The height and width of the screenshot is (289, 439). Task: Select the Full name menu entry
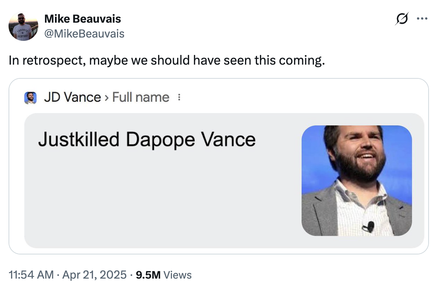click(x=140, y=97)
